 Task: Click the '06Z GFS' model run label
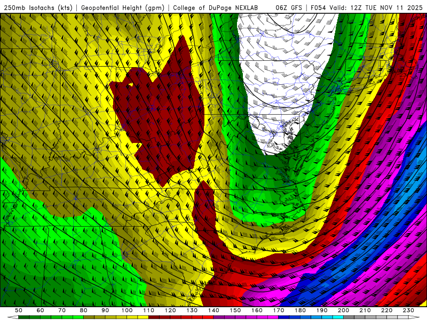pos(289,8)
